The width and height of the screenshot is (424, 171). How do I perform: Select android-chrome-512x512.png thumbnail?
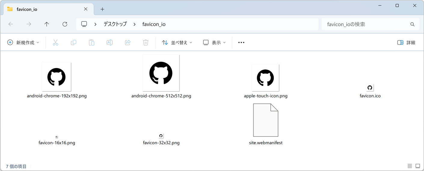161,73
